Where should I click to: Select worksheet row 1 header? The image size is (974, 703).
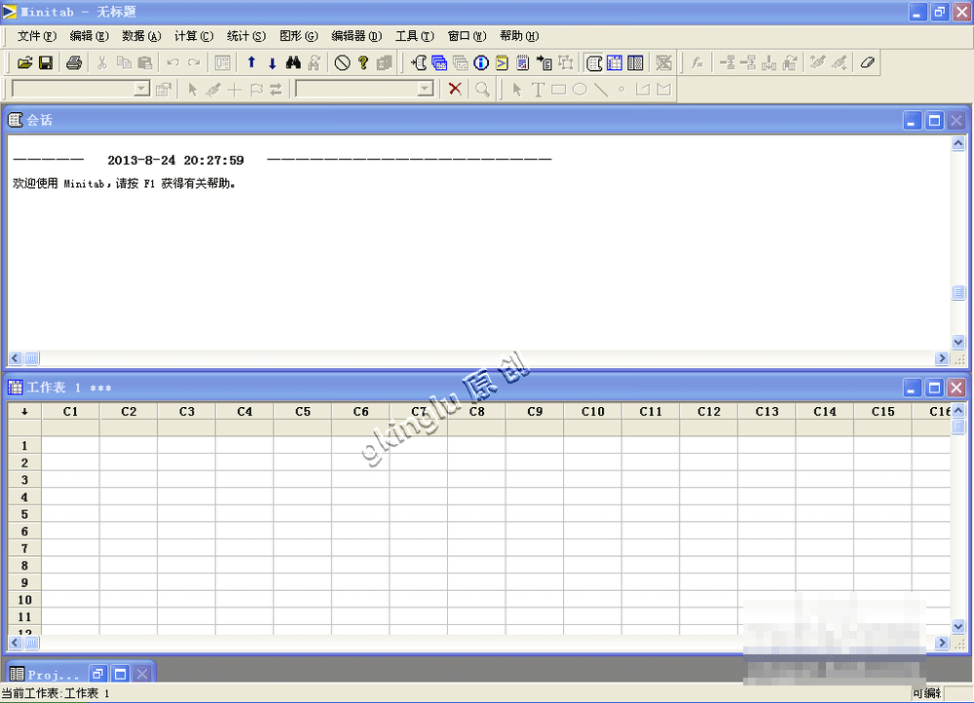(25, 445)
